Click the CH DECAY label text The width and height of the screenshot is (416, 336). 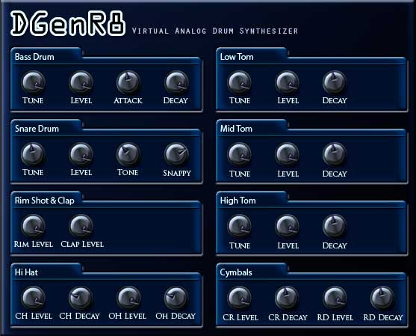(80, 316)
